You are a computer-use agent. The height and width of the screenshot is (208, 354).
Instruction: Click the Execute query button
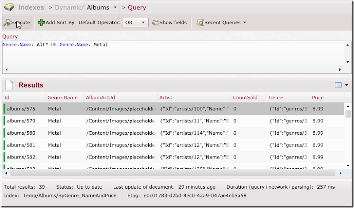pyautogui.click(x=17, y=23)
